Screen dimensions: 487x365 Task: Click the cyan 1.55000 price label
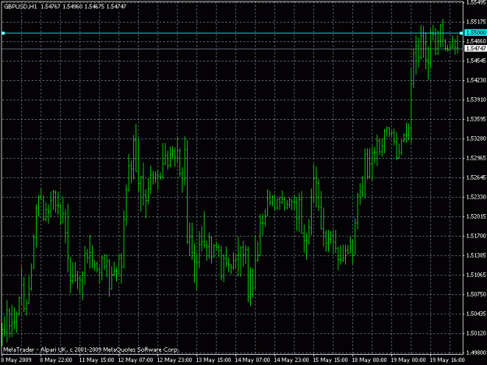pyautogui.click(x=475, y=33)
